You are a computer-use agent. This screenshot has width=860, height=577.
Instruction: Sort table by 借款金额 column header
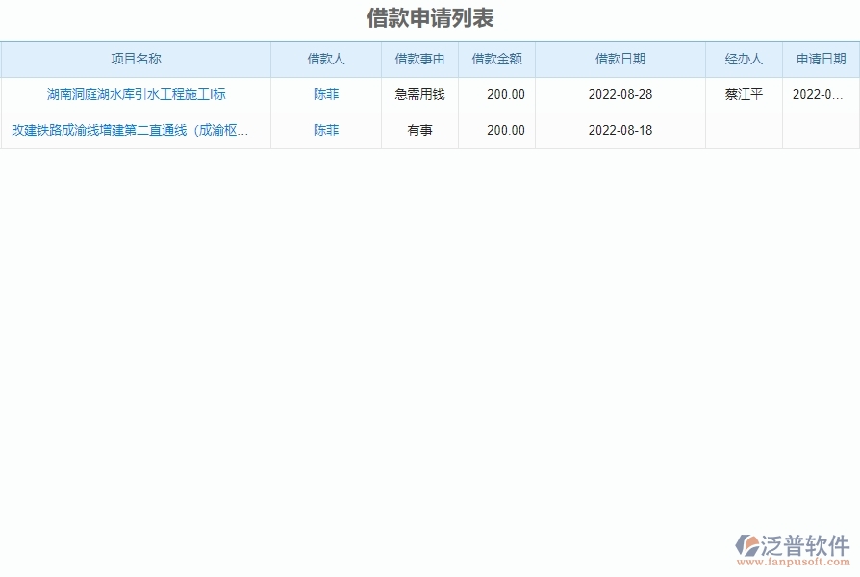pos(498,59)
